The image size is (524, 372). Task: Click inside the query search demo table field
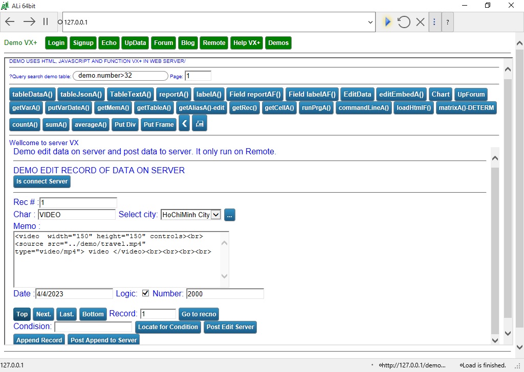coord(120,76)
